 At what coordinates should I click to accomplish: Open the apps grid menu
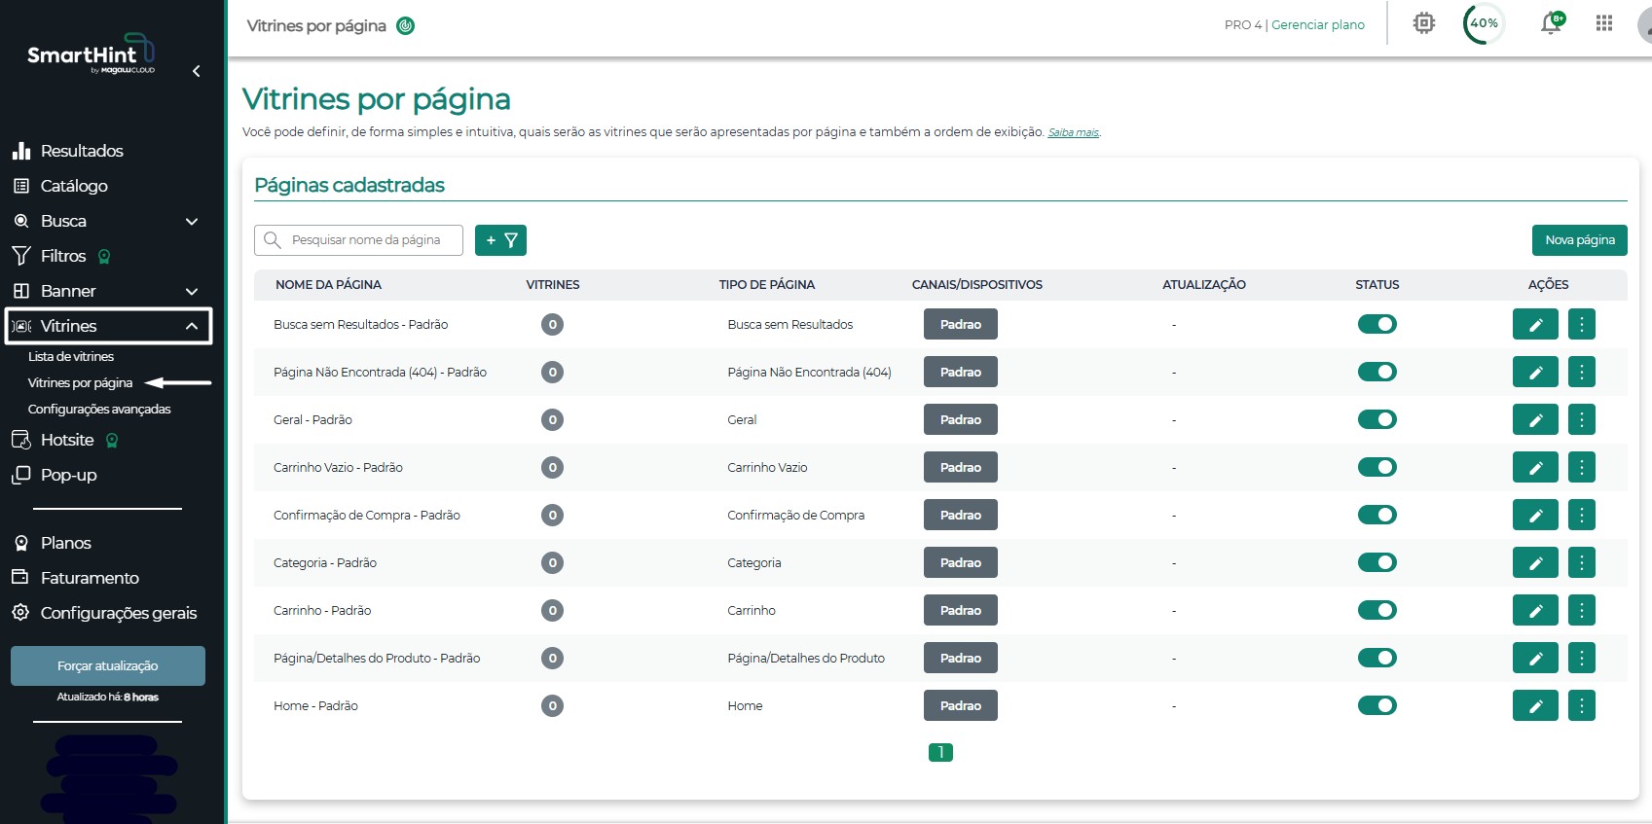click(1604, 23)
